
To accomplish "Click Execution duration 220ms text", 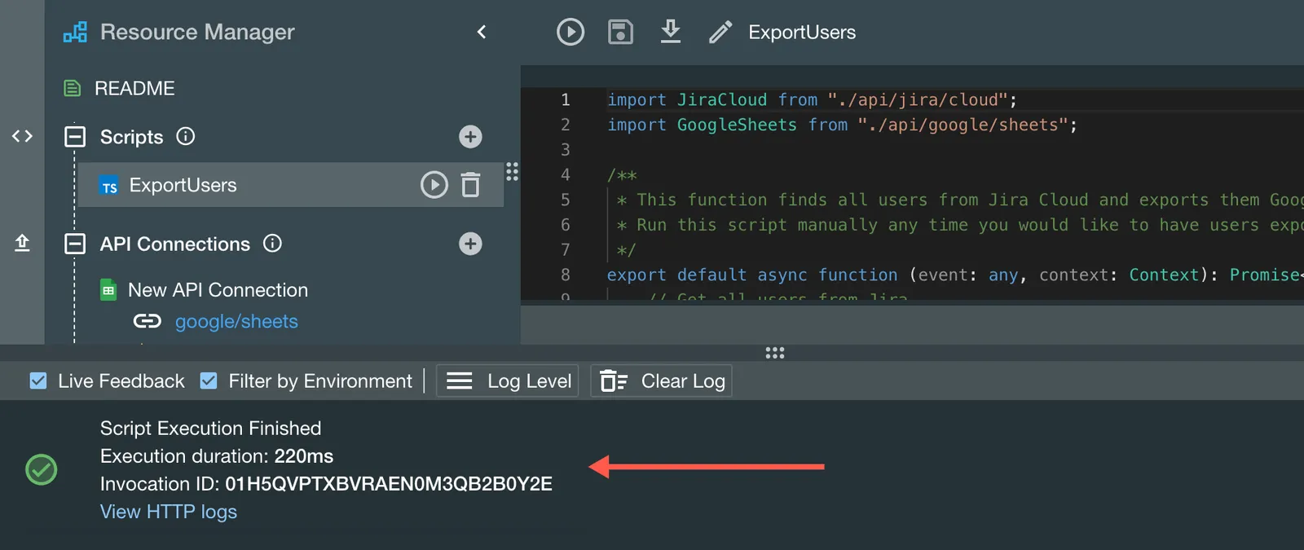I will coord(217,456).
